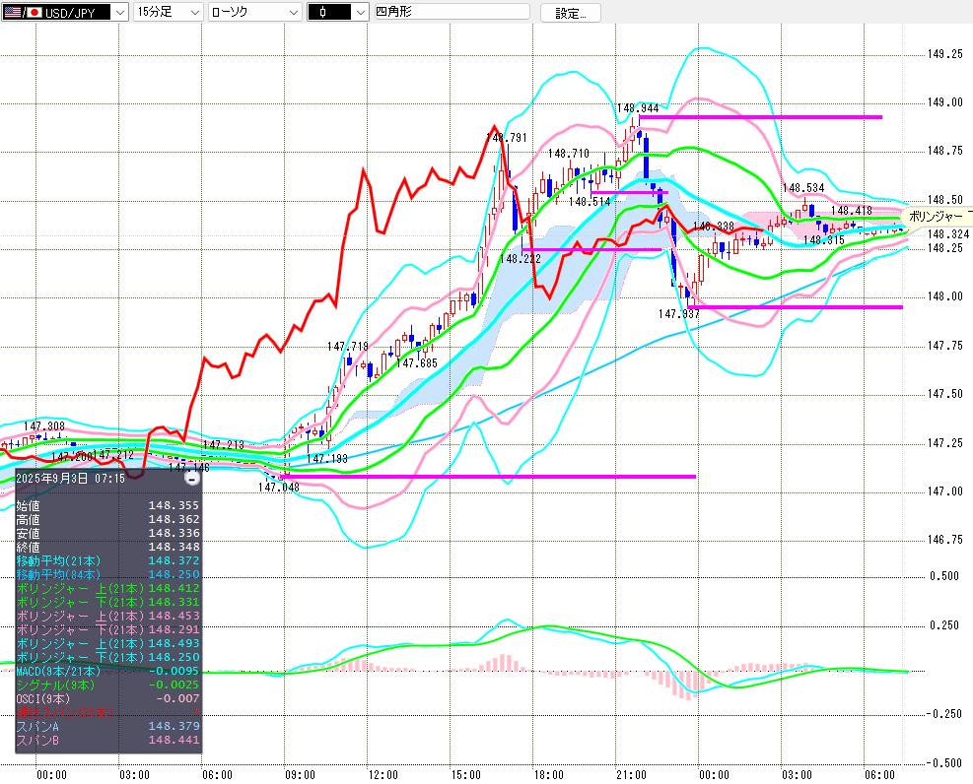Image resolution: width=973 pixels, height=784 pixels.
Task: Click the 設定... button
Action: (570, 13)
